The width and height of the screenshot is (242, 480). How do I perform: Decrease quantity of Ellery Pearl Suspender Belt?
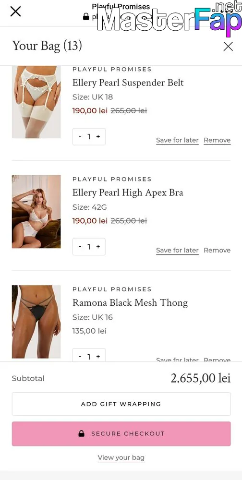80,136
